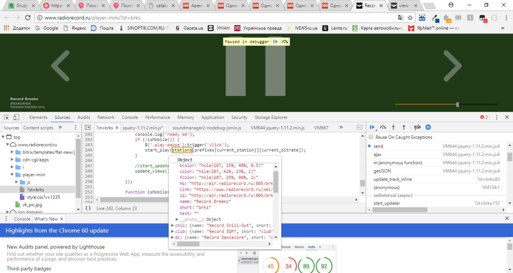The width and height of the screenshot is (513, 273).
Task: Resume script execution in debugger toolbar
Action: point(372,127)
